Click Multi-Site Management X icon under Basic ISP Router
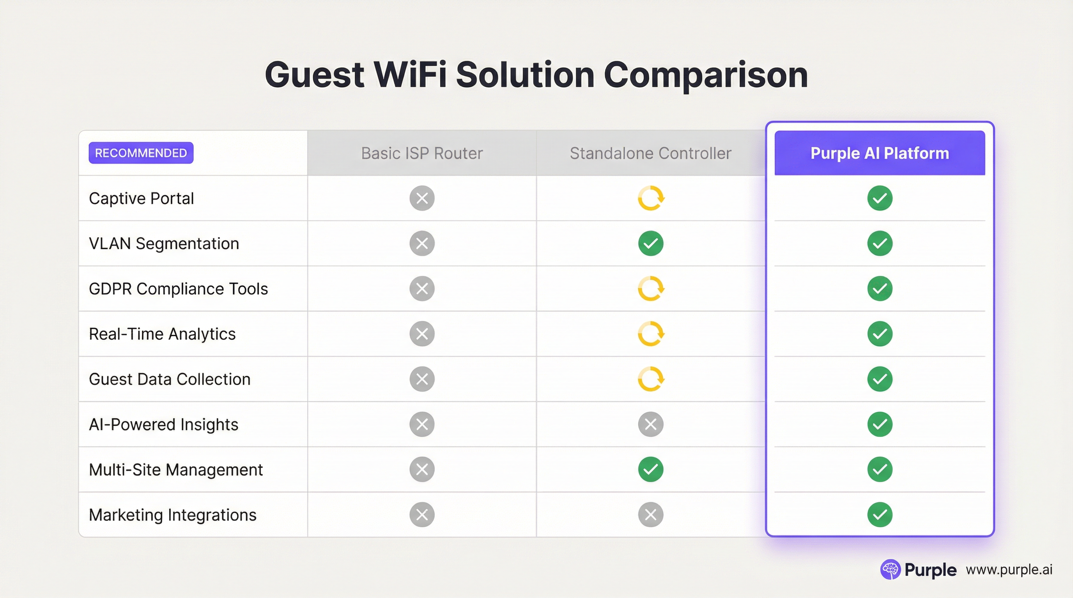Image resolution: width=1073 pixels, height=598 pixels. coord(422,470)
